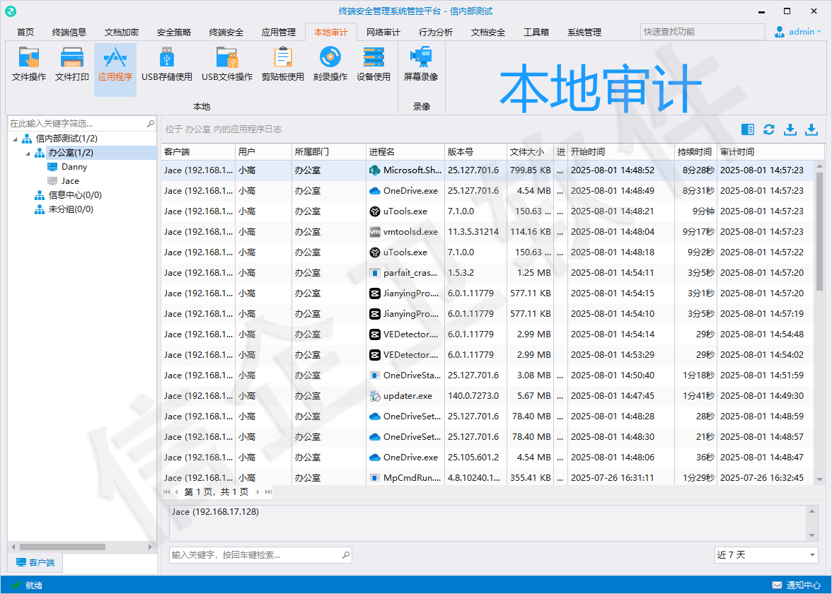Click the log table vertical scrollbar thumb
The height and width of the screenshot is (594, 832).
(819, 231)
